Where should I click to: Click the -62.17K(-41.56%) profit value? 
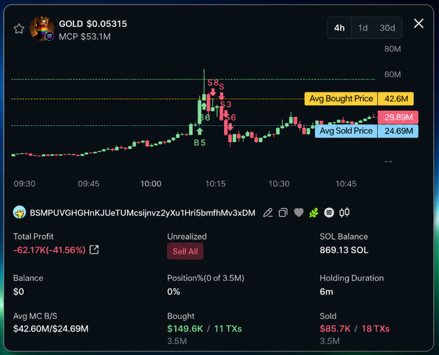(x=49, y=250)
